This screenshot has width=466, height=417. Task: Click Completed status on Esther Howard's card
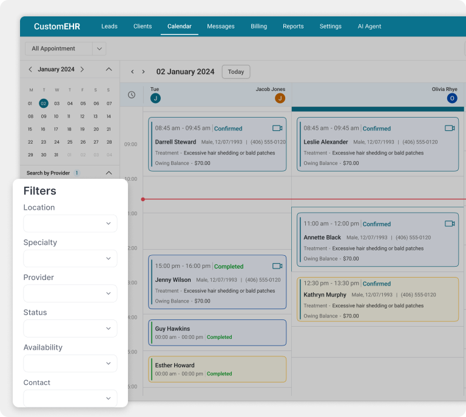(219, 374)
